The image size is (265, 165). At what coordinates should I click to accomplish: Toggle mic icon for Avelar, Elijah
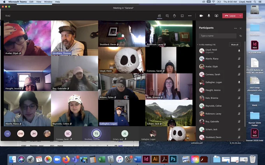tap(239, 66)
